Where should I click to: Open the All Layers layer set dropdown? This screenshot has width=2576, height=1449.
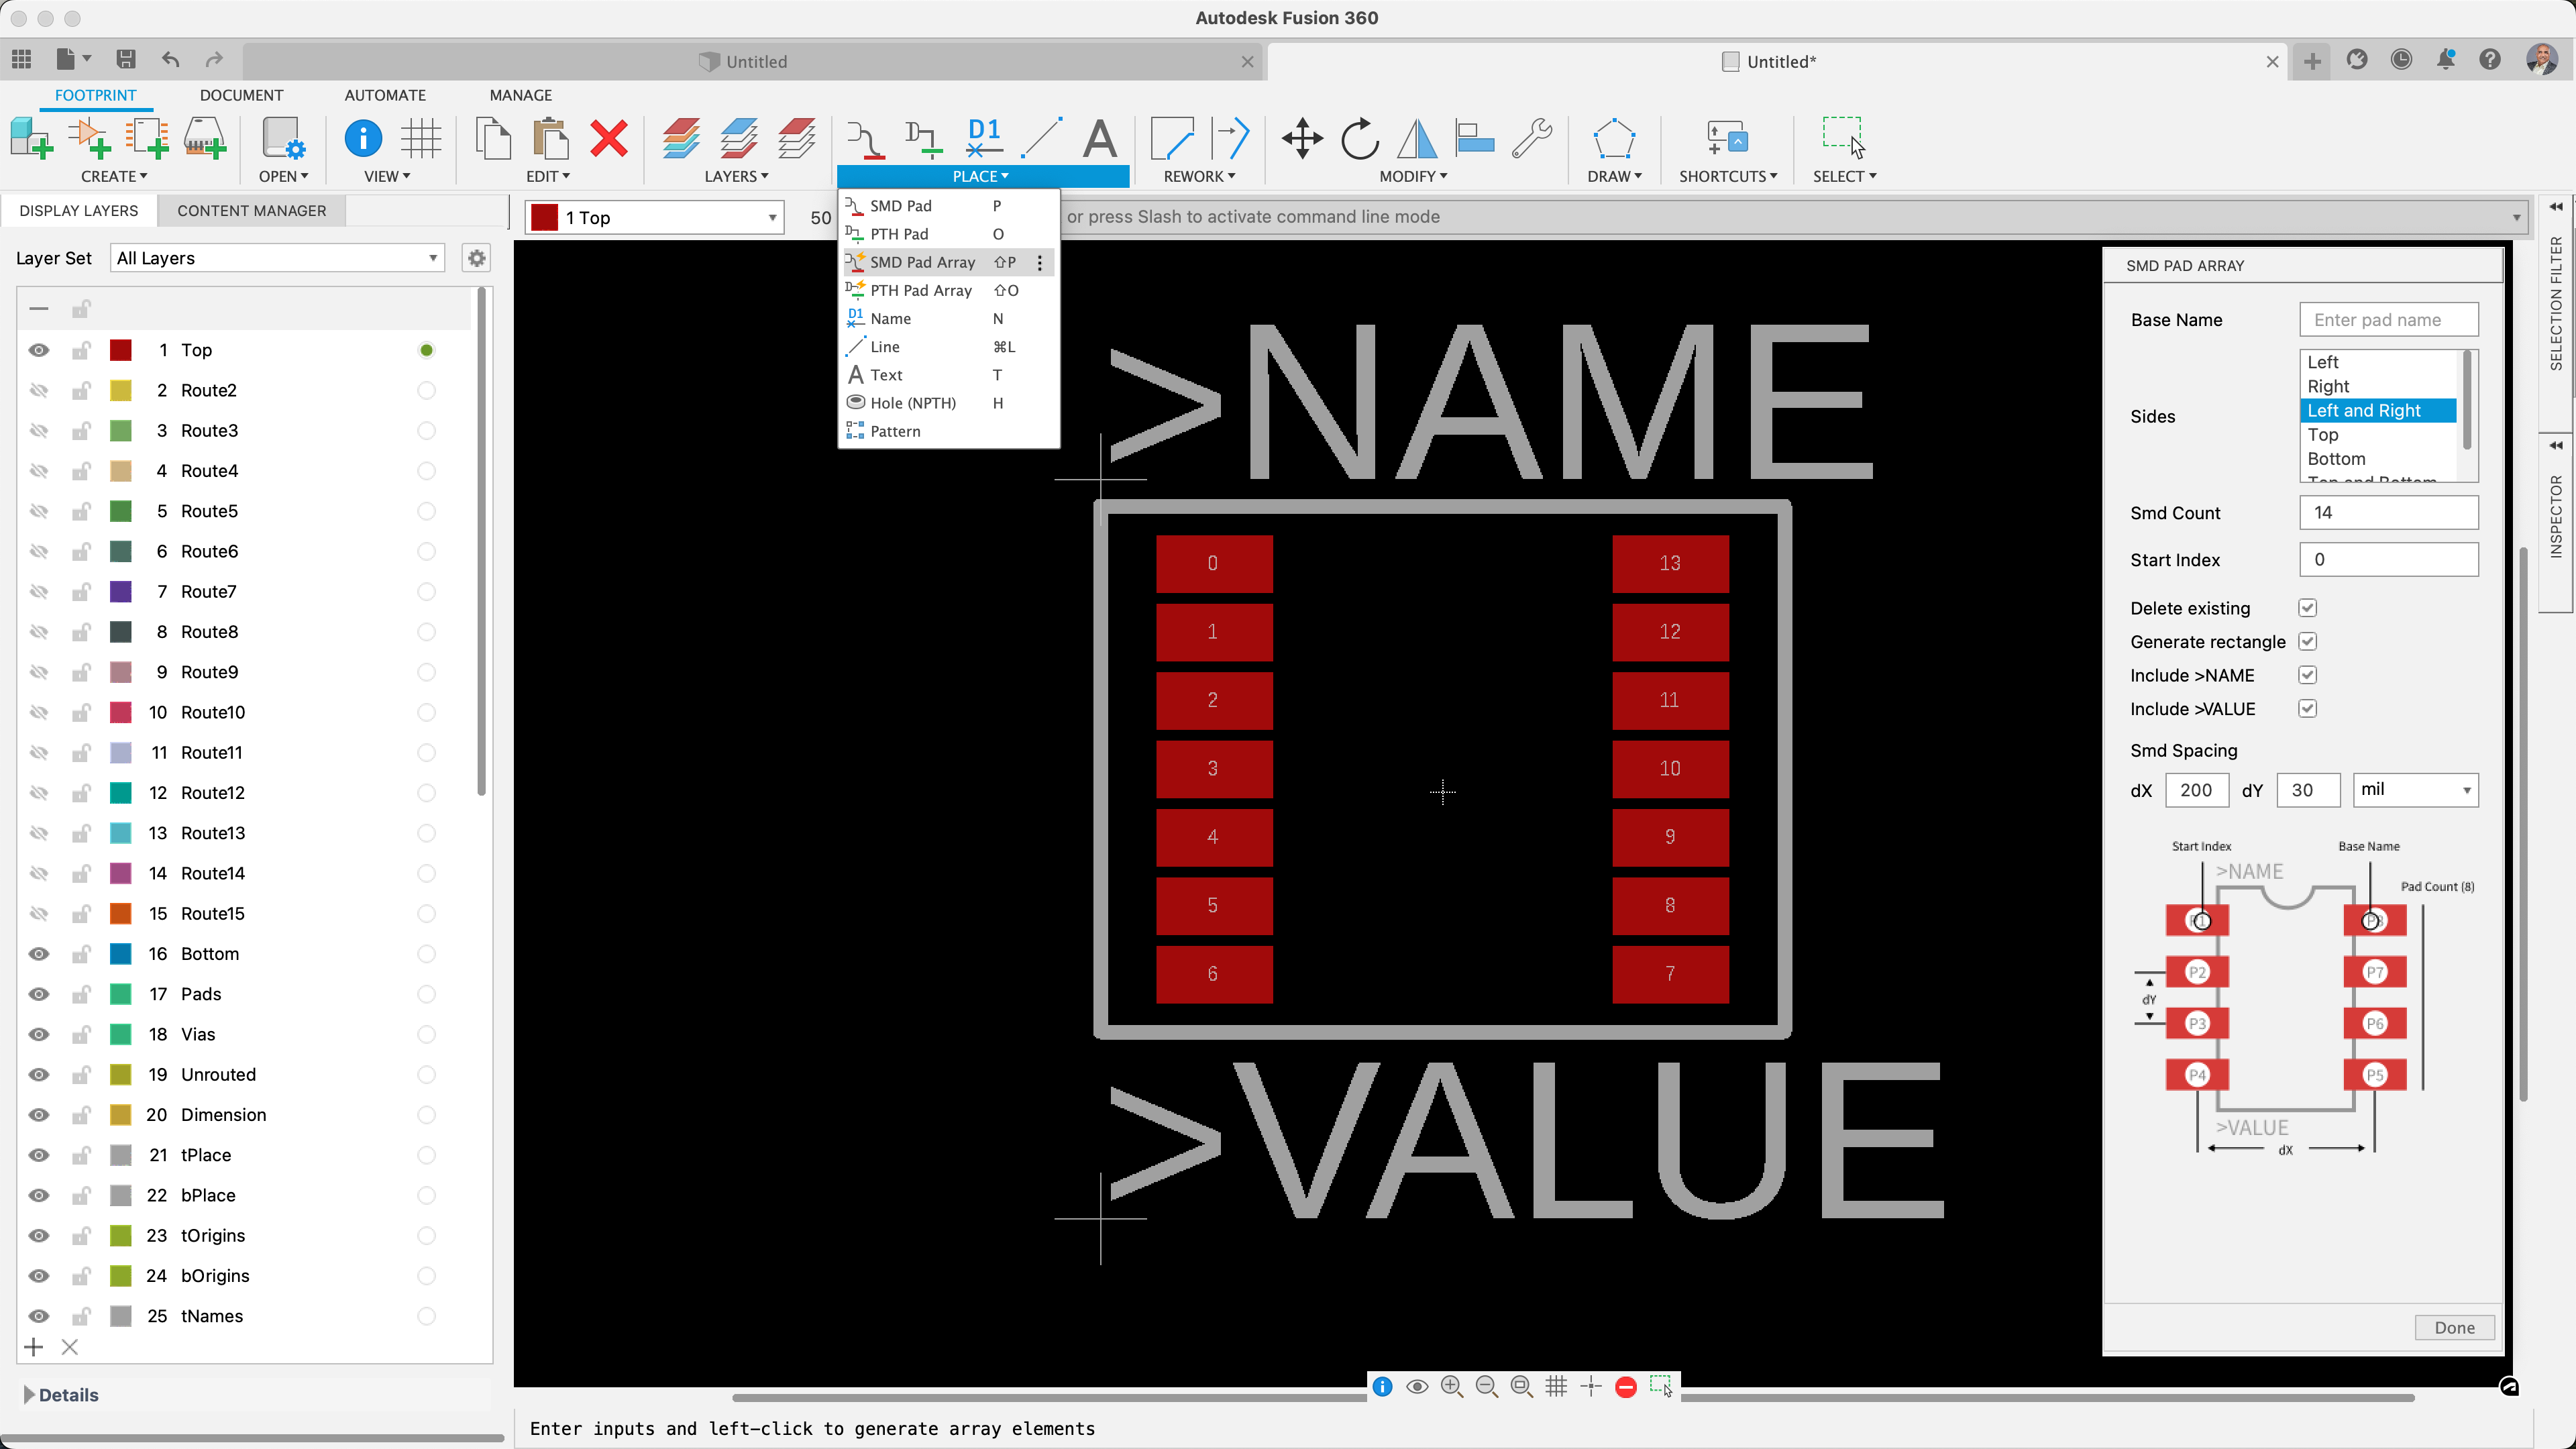click(x=277, y=258)
